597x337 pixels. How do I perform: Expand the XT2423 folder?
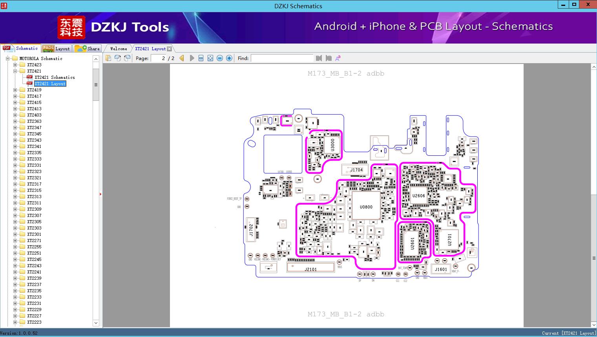point(15,65)
